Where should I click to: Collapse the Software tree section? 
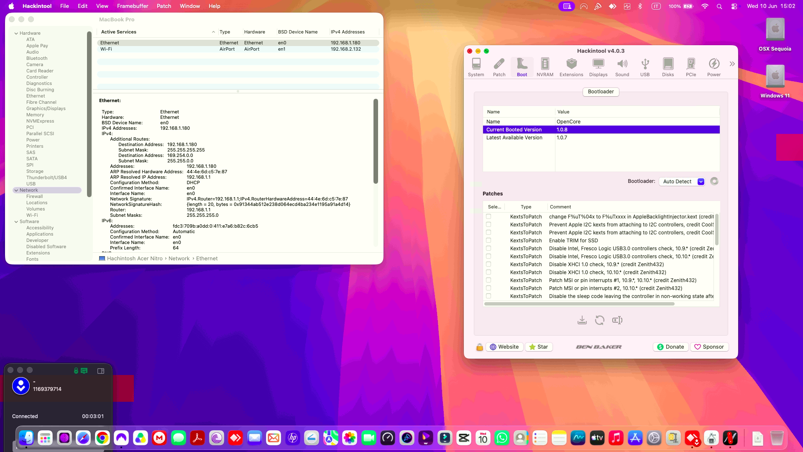tap(16, 222)
